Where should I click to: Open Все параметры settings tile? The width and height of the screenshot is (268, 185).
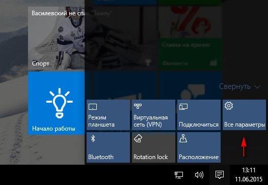pos(244,115)
